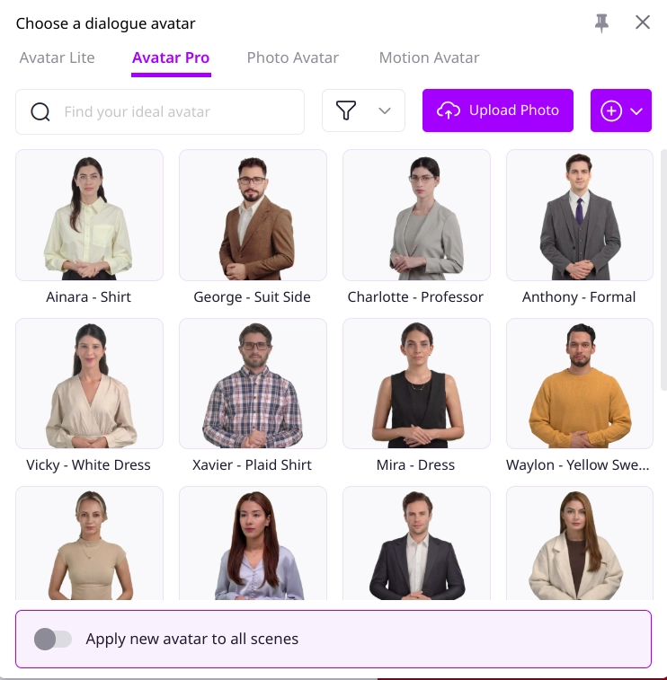667x680 pixels.
Task: Toggle Apply new avatar to all scenes
Action: click(x=53, y=639)
